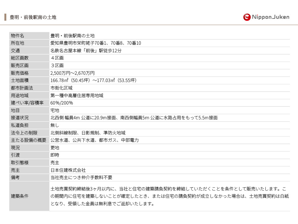Select the 交通 row label

pyautogui.click(x=29, y=50)
